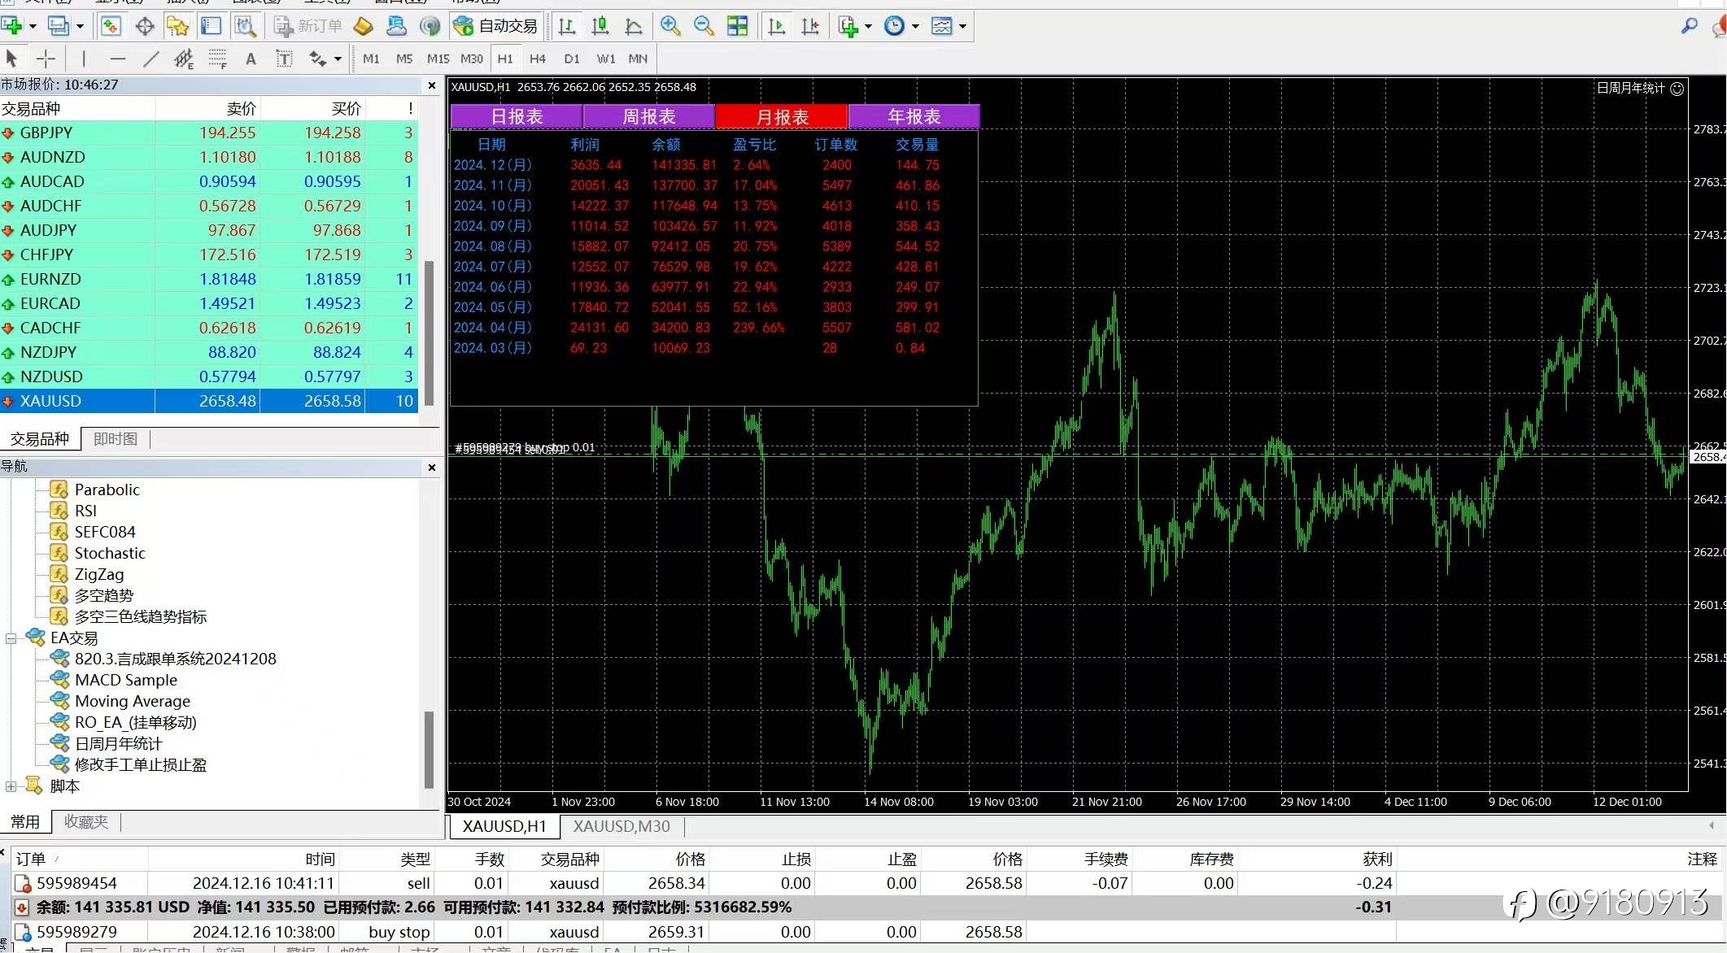Open the Periods clock icon

click(895, 26)
